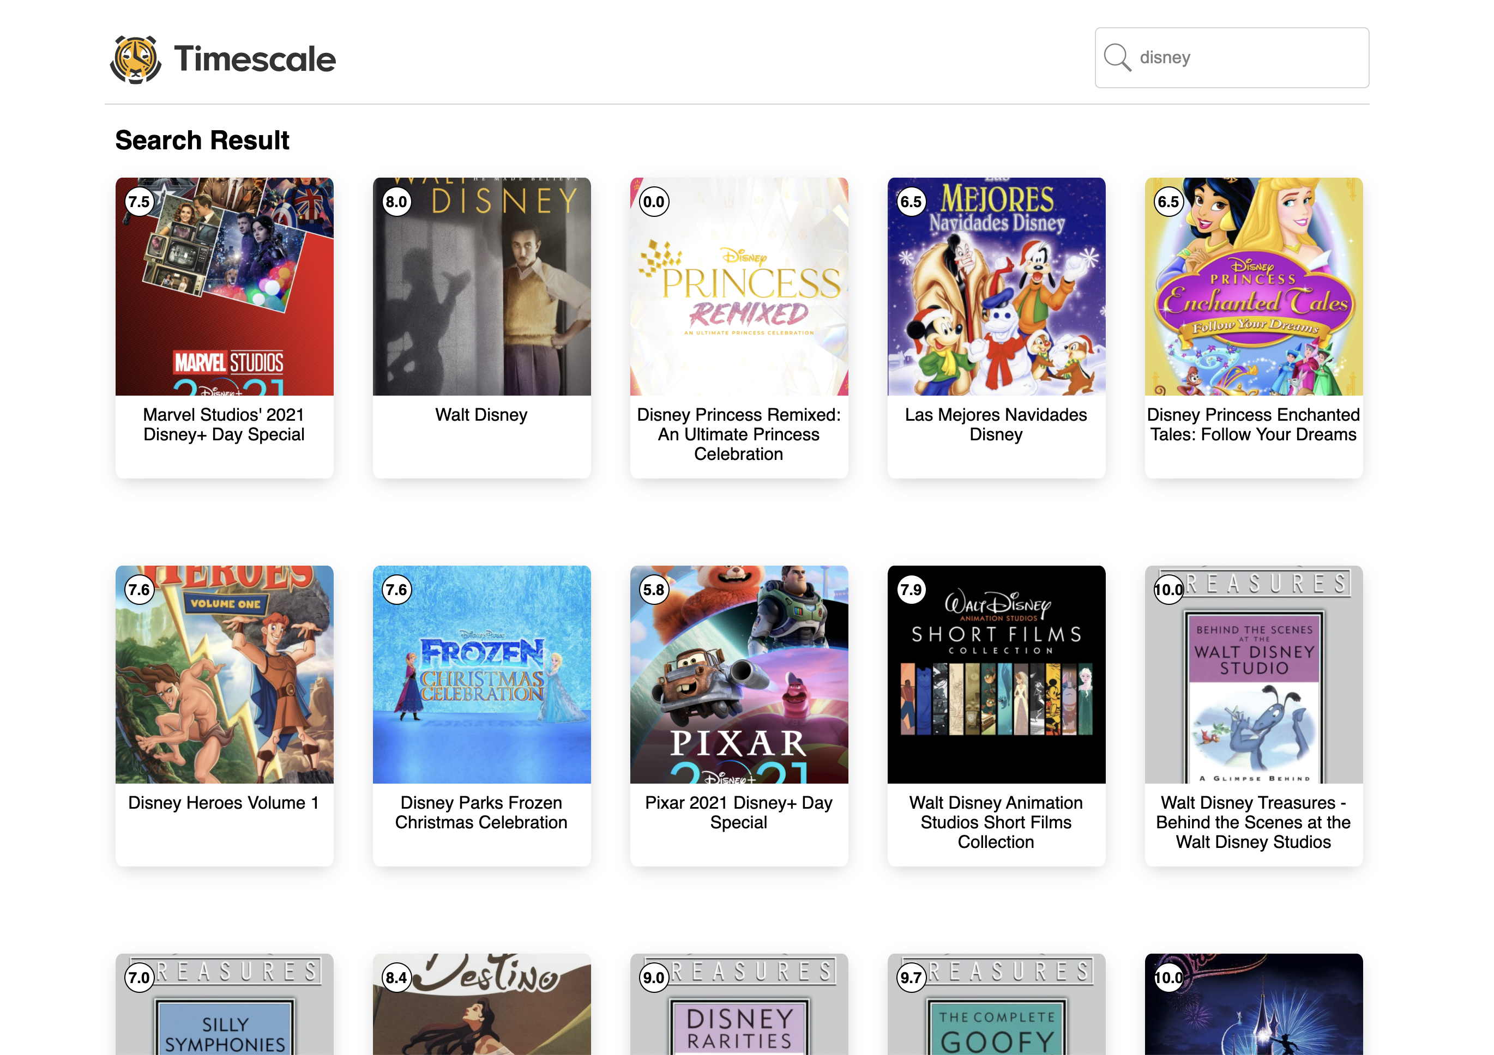The width and height of the screenshot is (1494, 1055).
Task: Select the Las Mejores Navidades Disney poster
Action: point(996,286)
